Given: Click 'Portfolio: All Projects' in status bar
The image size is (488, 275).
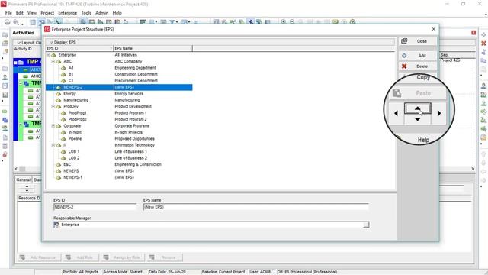Looking at the screenshot, I should 80,272.
